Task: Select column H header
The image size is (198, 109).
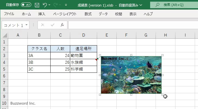Action: 165,35
